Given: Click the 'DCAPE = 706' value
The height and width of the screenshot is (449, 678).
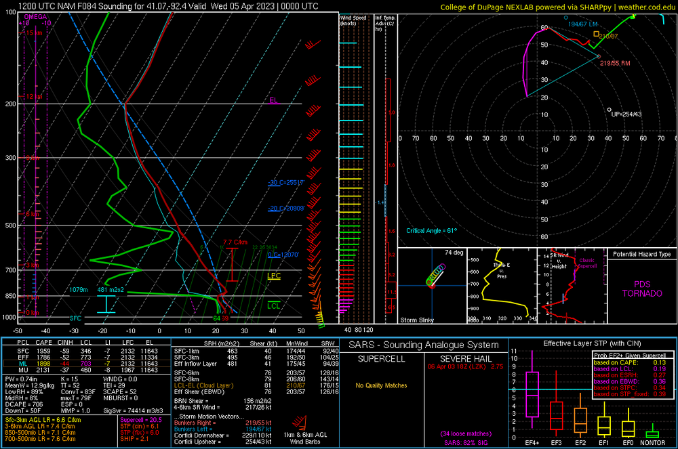Looking at the screenshot, I should pyautogui.click(x=24, y=404).
